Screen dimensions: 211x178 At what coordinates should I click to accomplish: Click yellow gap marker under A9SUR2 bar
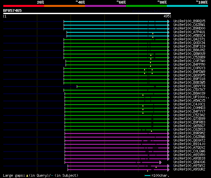coord(147,171)
